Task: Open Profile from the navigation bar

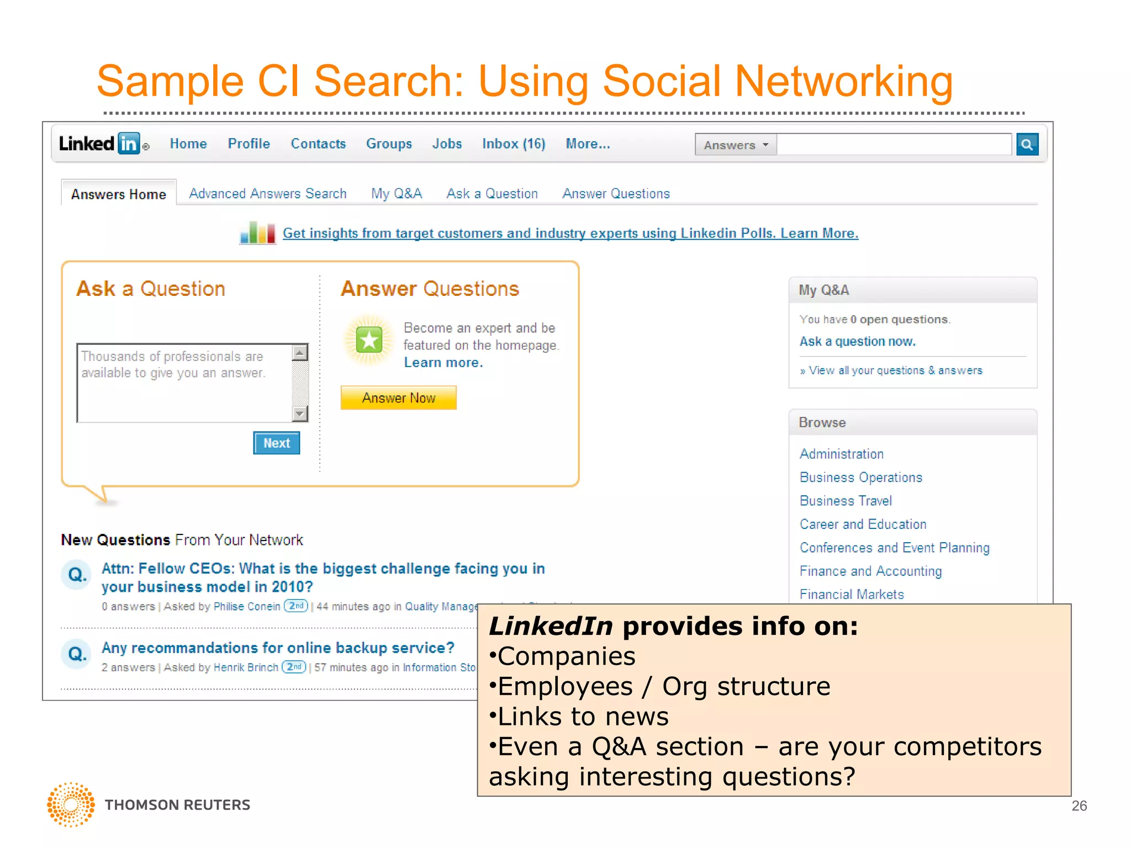Action: coord(249,144)
